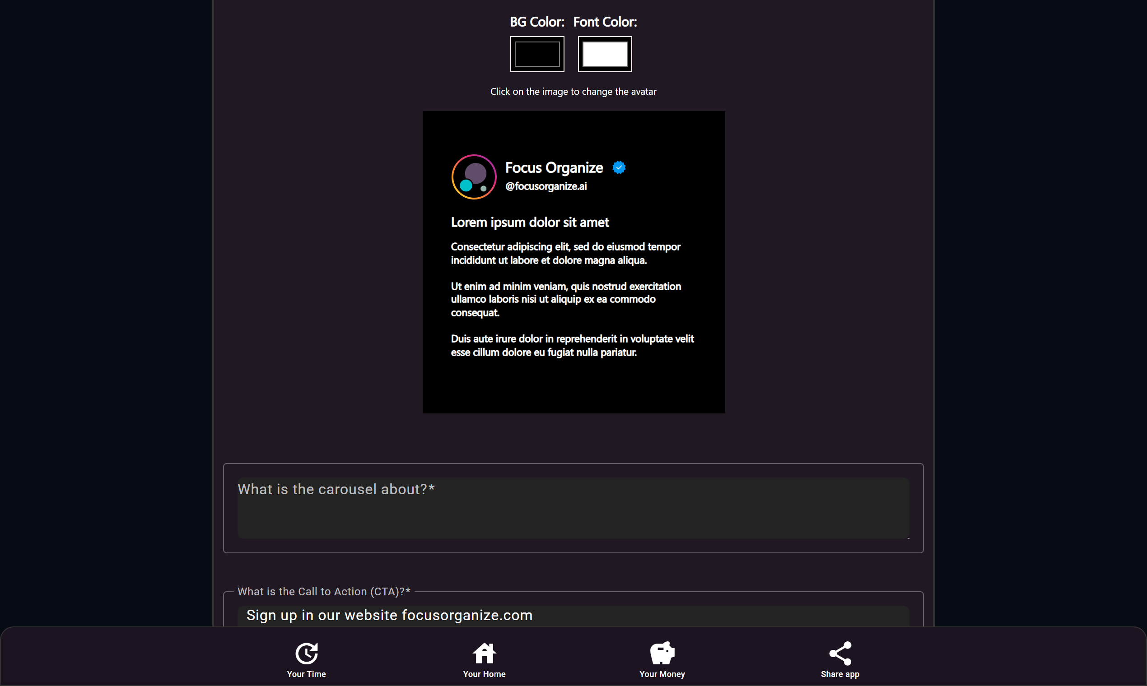
Task: Go to Your Home house icon
Action: (484, 653)
